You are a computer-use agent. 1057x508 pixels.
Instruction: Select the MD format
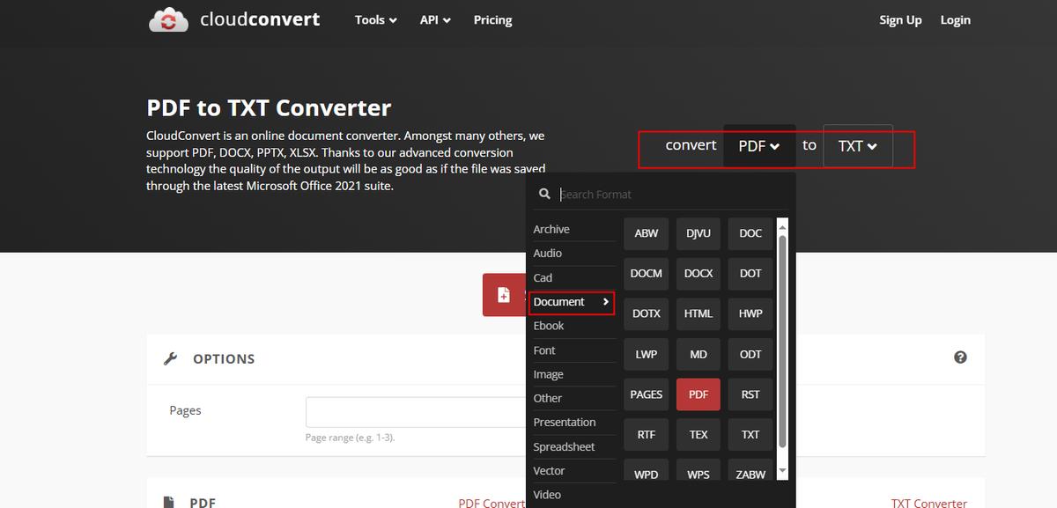pyautogui.click(x=699, y=354)
